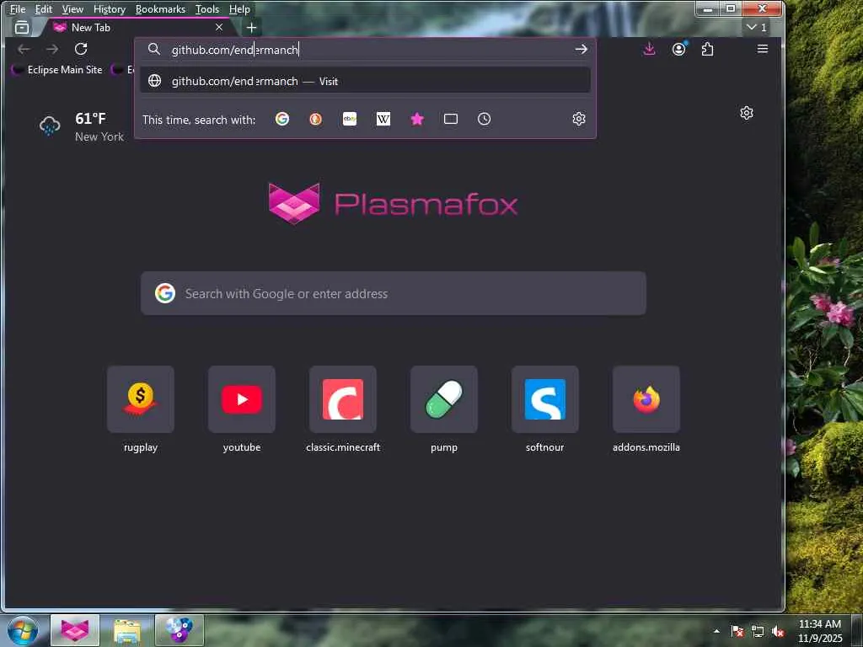Open a new tab with plus button
Image resolution: width=863 pixels, height=647 pixels.
pos(251,28)
